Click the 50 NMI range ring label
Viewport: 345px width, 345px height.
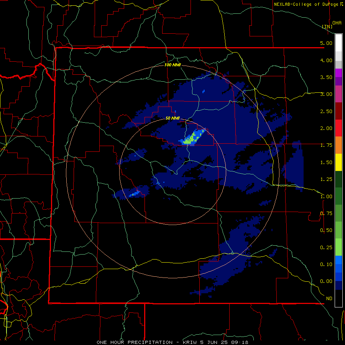point(172,118)
